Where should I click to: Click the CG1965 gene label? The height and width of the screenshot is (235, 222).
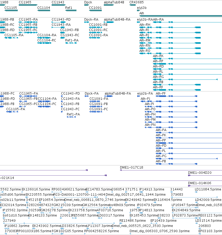[25, 2]
